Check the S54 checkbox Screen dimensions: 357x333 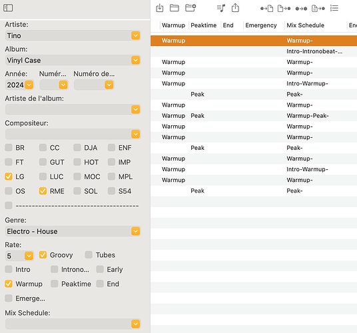[x=111, y=191]
